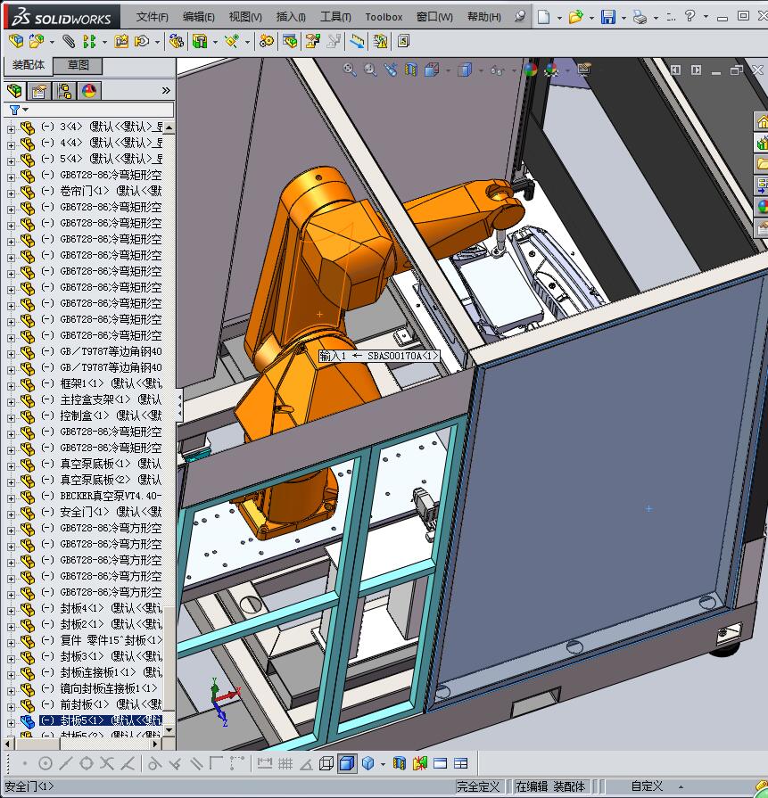Click the Insert Components icon
The width and height of the screenshot is (768, 798).
[37, 41]
